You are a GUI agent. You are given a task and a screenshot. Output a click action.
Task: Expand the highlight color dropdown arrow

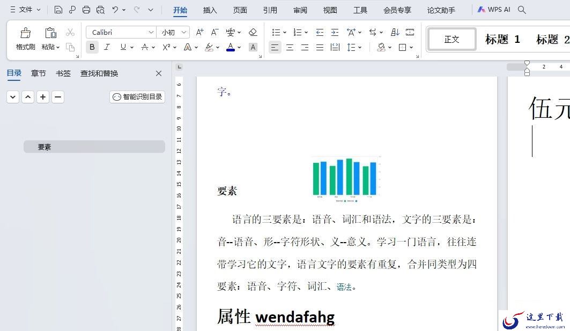pyautogui.click(x=218, y=47)
